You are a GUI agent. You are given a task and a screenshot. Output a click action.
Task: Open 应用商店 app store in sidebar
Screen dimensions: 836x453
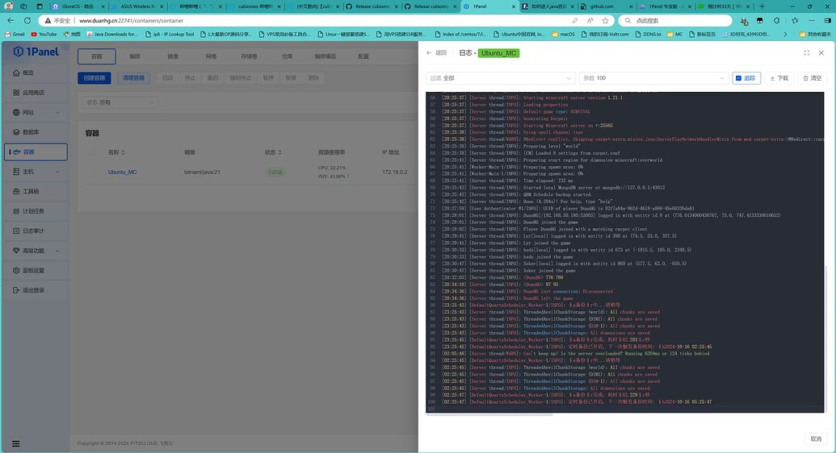coord(32,93)
